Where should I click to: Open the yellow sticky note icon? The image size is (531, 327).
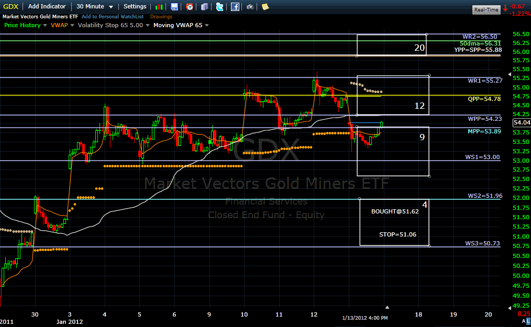265,7
